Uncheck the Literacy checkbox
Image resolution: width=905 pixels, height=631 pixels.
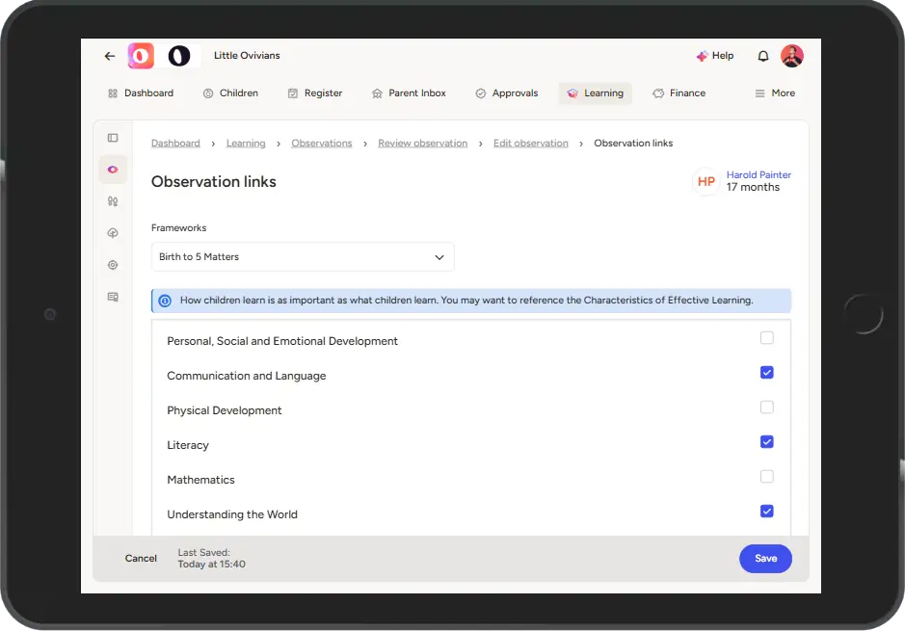point(766,442)
